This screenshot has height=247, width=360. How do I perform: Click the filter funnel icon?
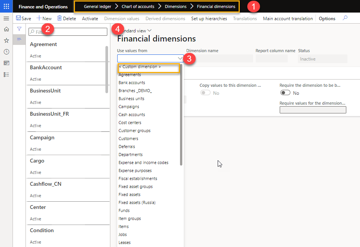click(19, 29)
